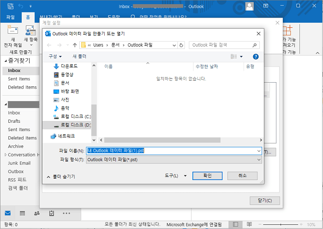
Task: Click the forward arrow in file dialog
Action: [x=60, y=45]
